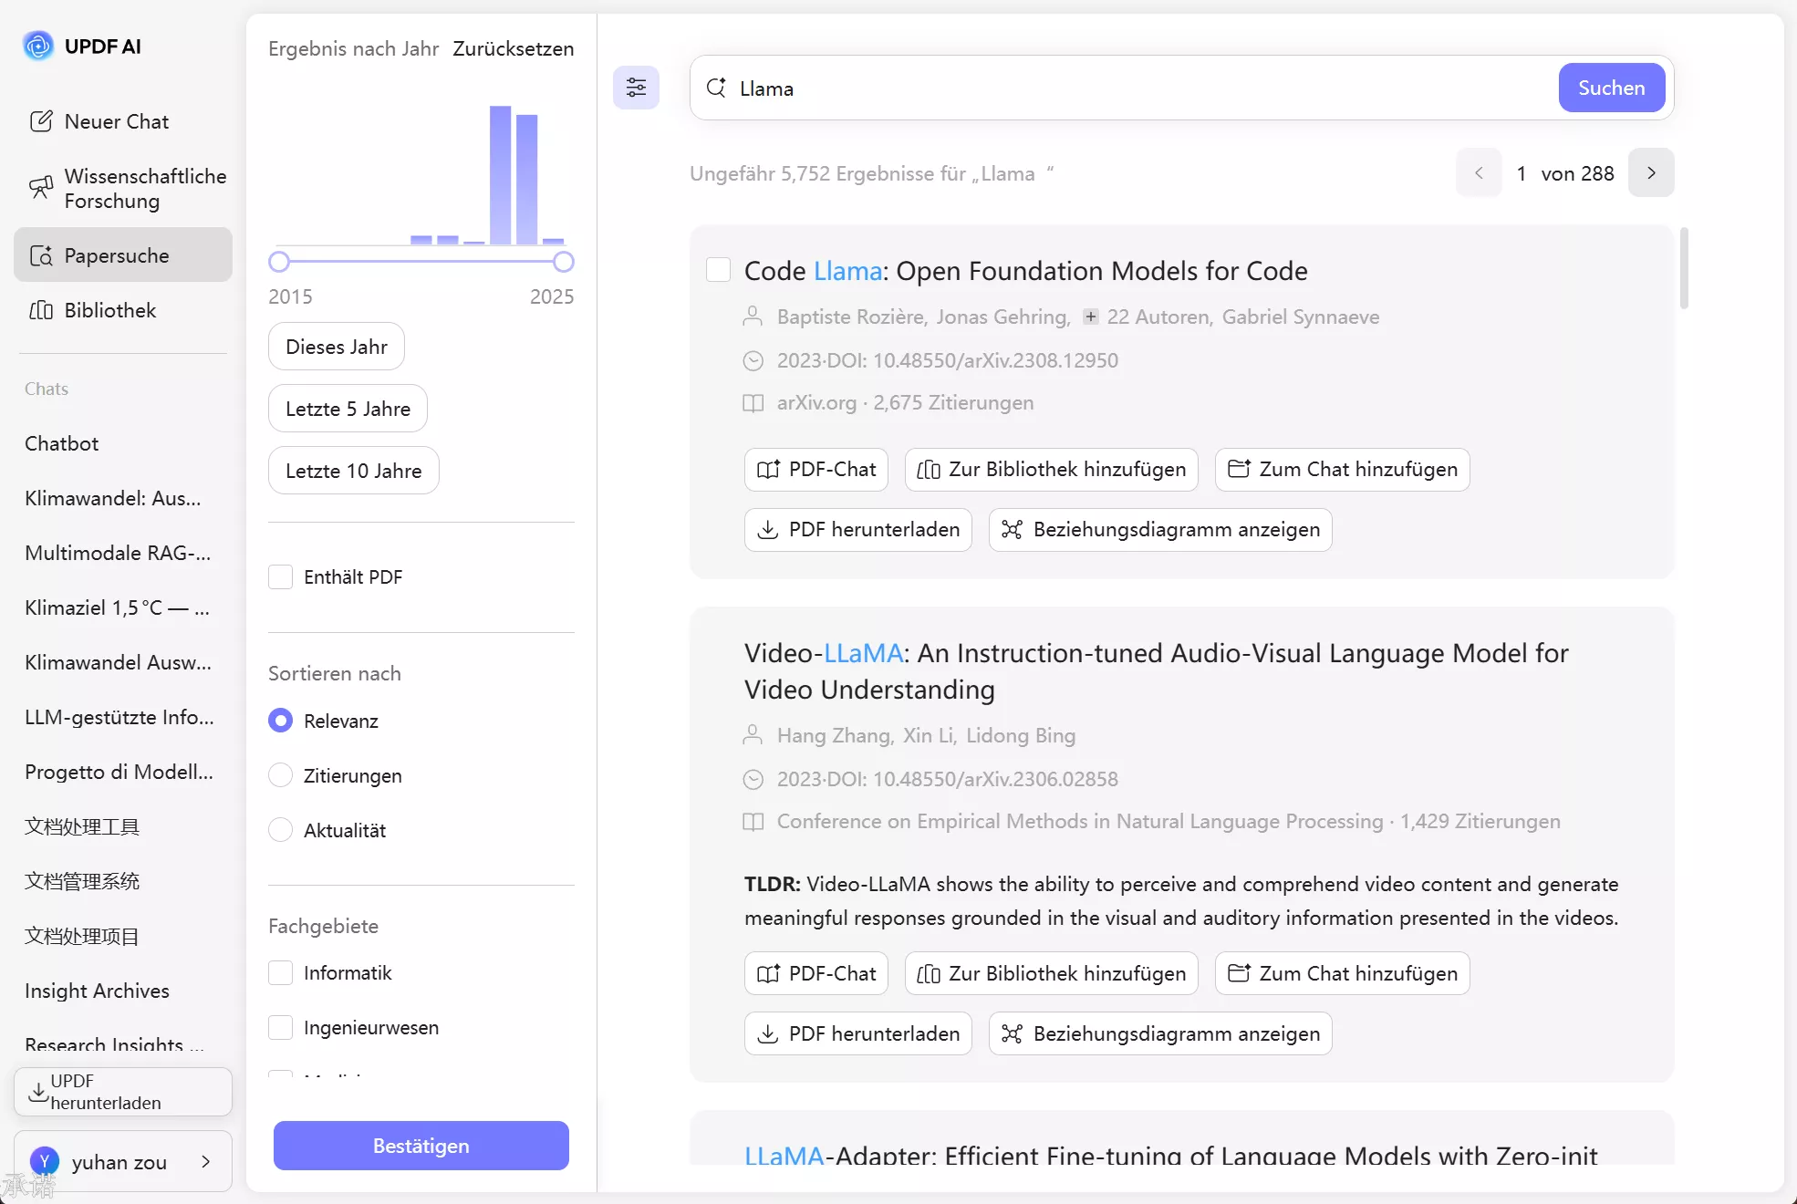This screenshot has height=1204, width=1797.
Task: Select the Code Llama paper checkbox
Action: tap(719, 270)
